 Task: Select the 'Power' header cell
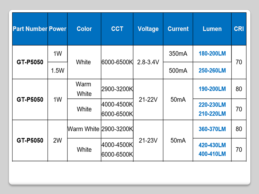click(x=57, y=29)
